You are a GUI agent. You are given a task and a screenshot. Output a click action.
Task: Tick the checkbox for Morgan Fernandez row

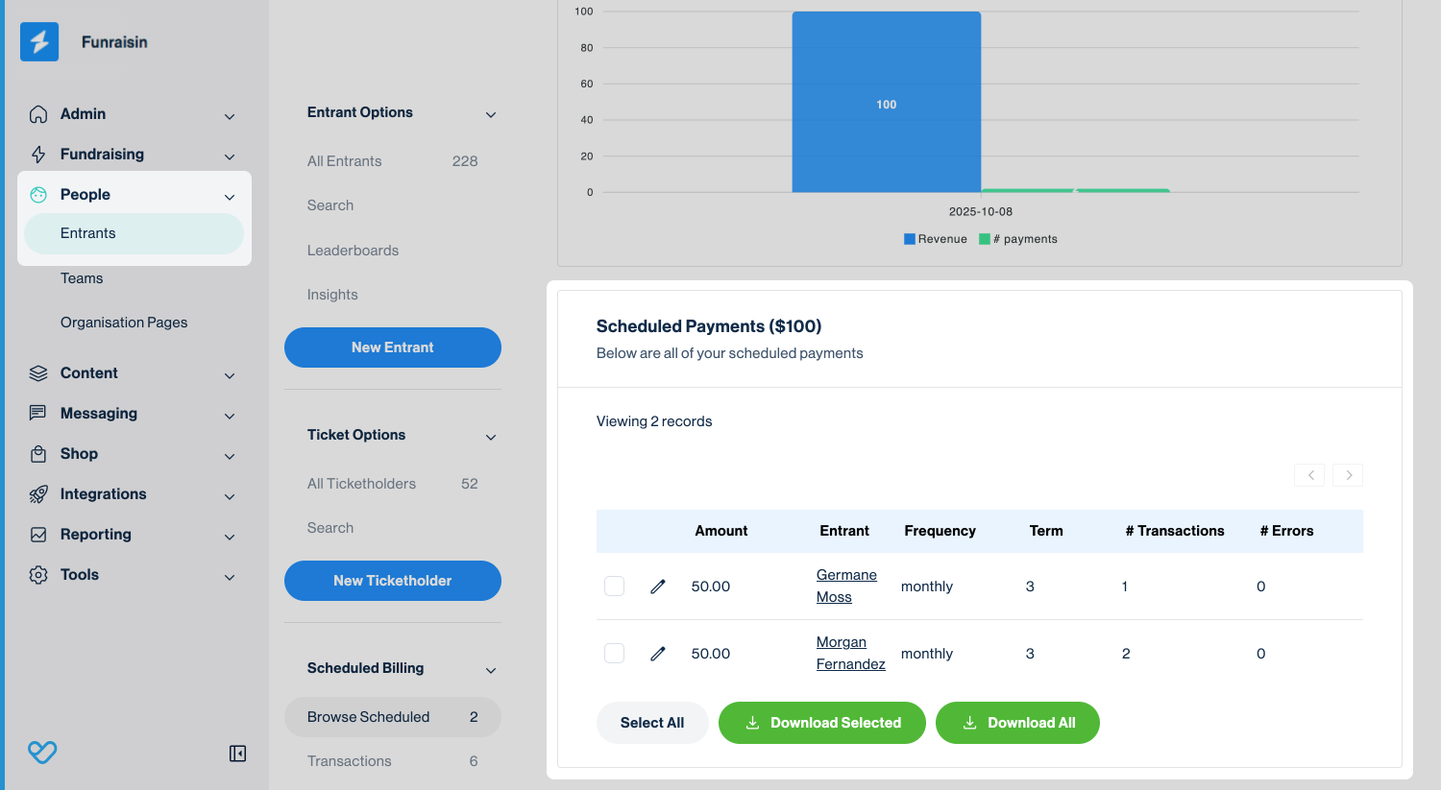pos(614,654)
